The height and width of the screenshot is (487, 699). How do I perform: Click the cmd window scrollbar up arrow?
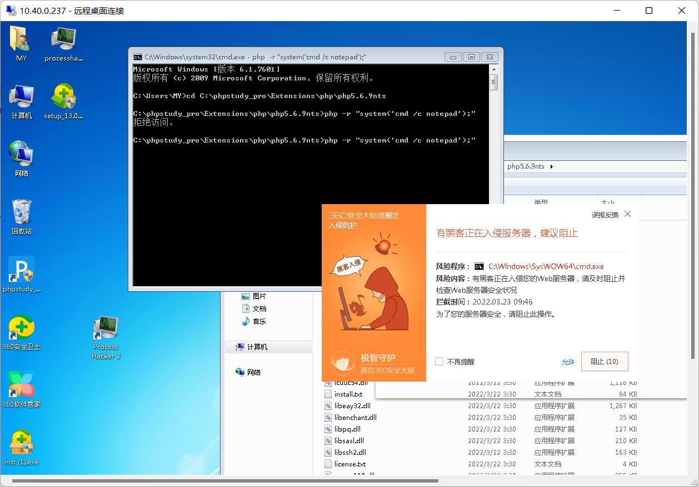tap(493, 69)
